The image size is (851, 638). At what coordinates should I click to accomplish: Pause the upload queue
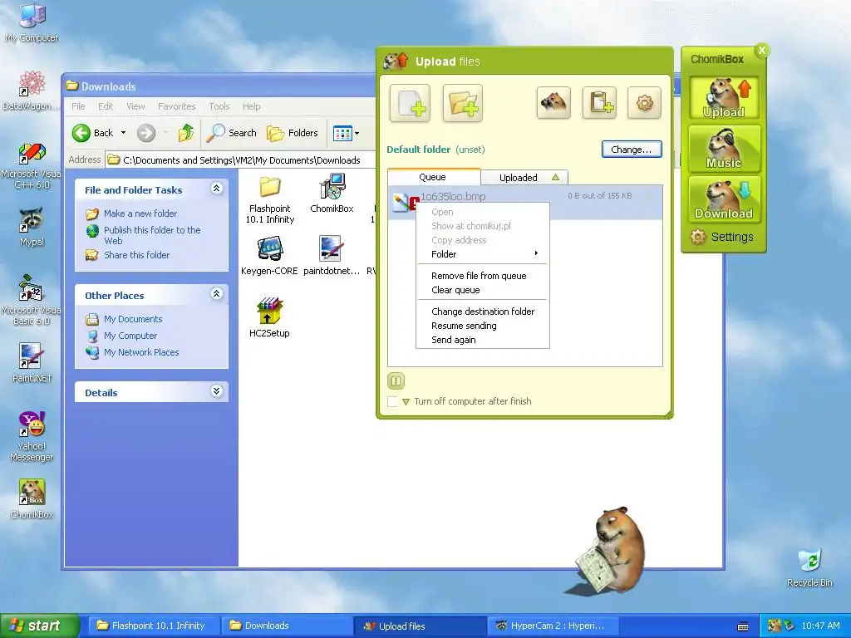[x=396, y=380]
